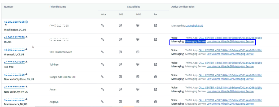This screenshot has width=279, height=107.
Task: Click the SMS icon in Washington row
Action: [x=120, y=25]
